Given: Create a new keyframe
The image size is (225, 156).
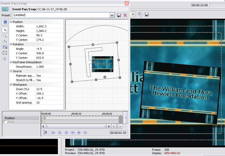Looking at the screenshot, I should (x=79, y=133).
